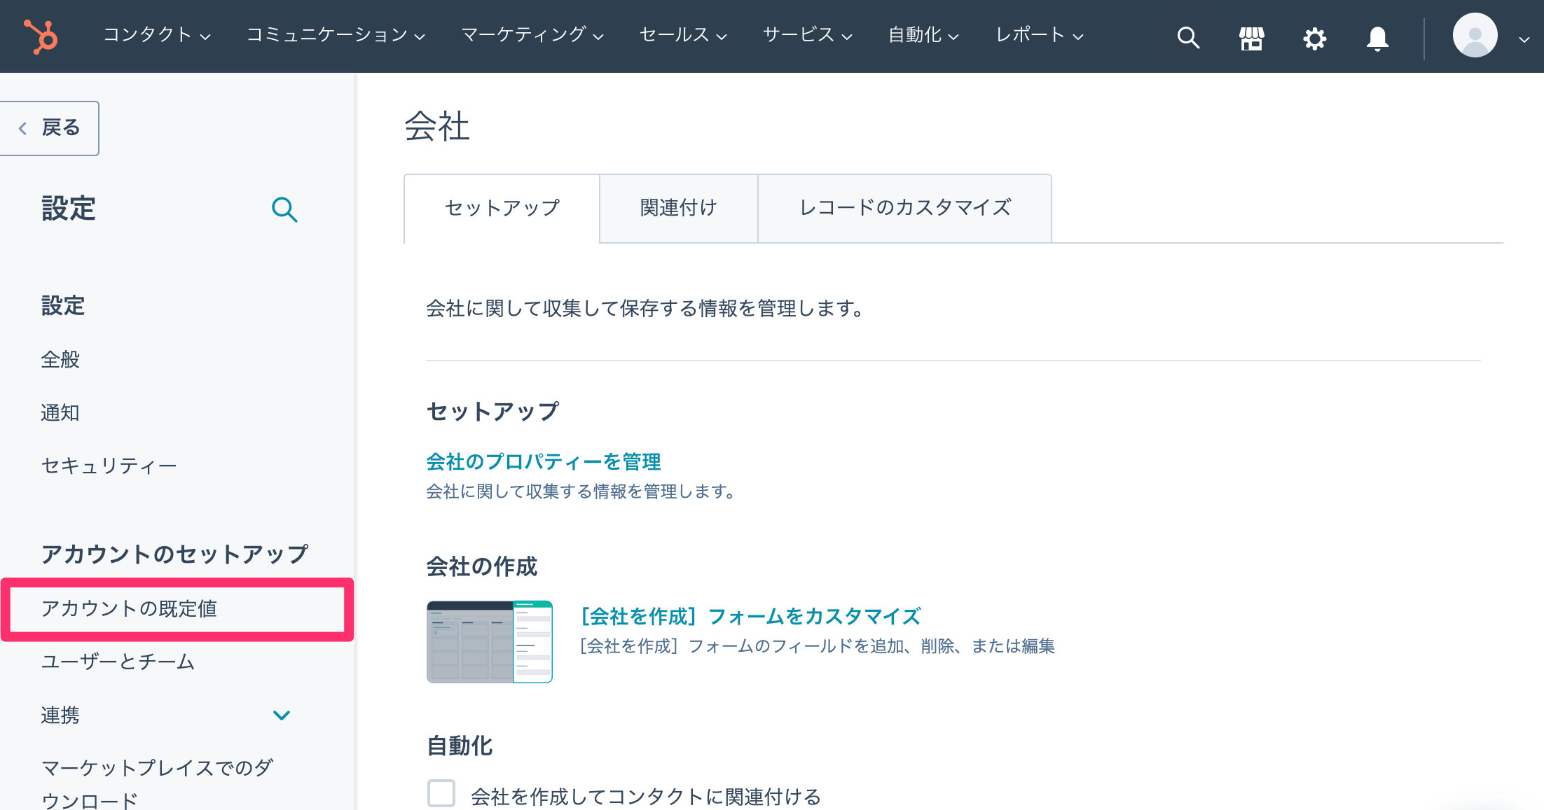Click the HubSpot sprocket logo
This screenshot has height=810, width=1544.
click(x=41, y=36)
